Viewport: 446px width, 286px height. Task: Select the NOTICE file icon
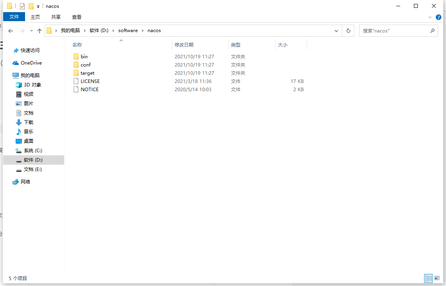(76, 90)
